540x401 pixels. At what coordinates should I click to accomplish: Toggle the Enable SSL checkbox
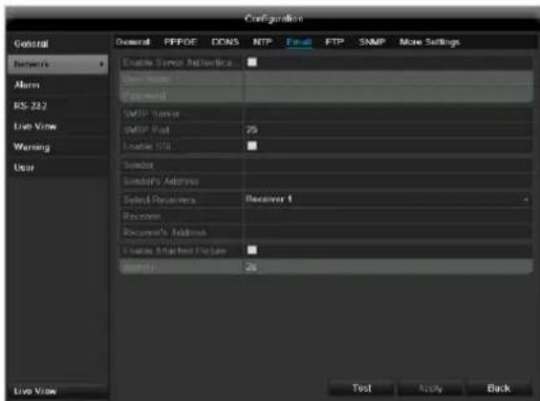point(252,146)
